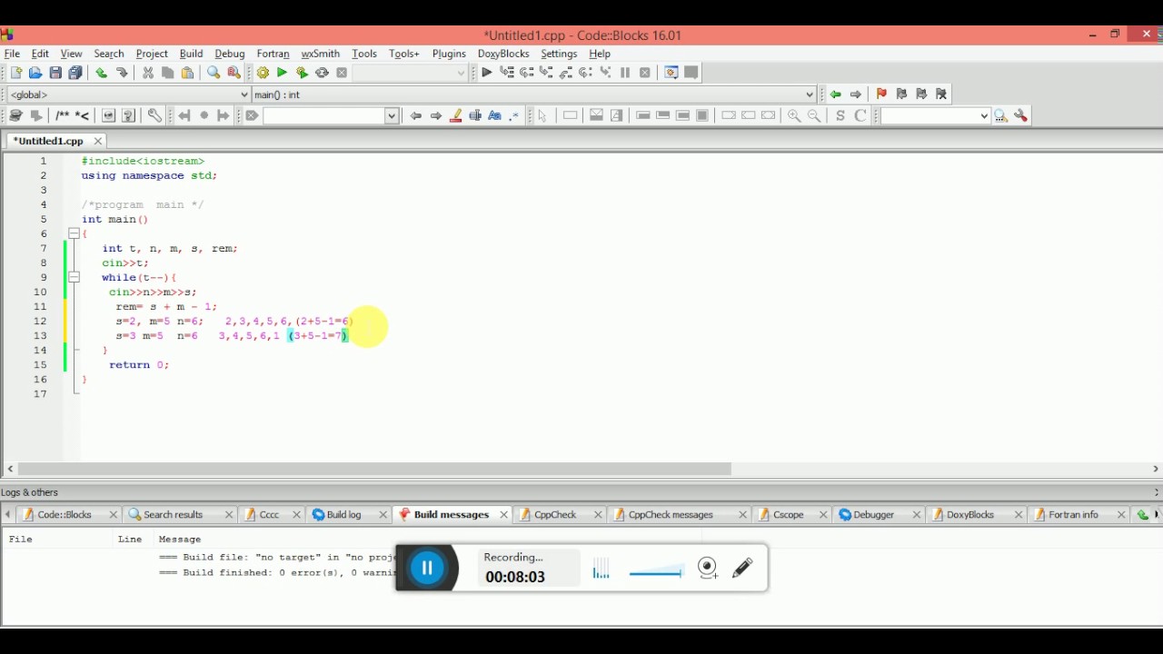Viewport: 1163px width, 654px height.
Task: Click the Zoom in magnifier icon
Action: pyautogui.click(x=794, y=115)
